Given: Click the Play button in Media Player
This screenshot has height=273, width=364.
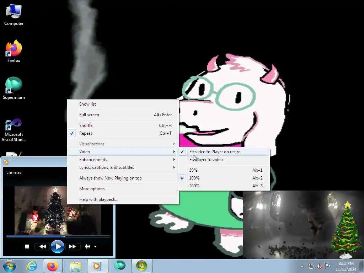Looking at the screenshot, I should [x=57, y=246].
